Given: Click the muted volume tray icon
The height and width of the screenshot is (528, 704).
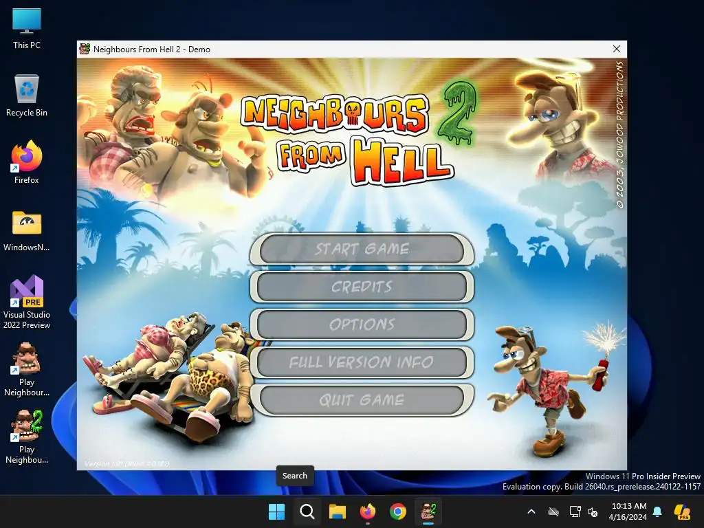Looking at the screenshot, I should click(x=593, y=511).
